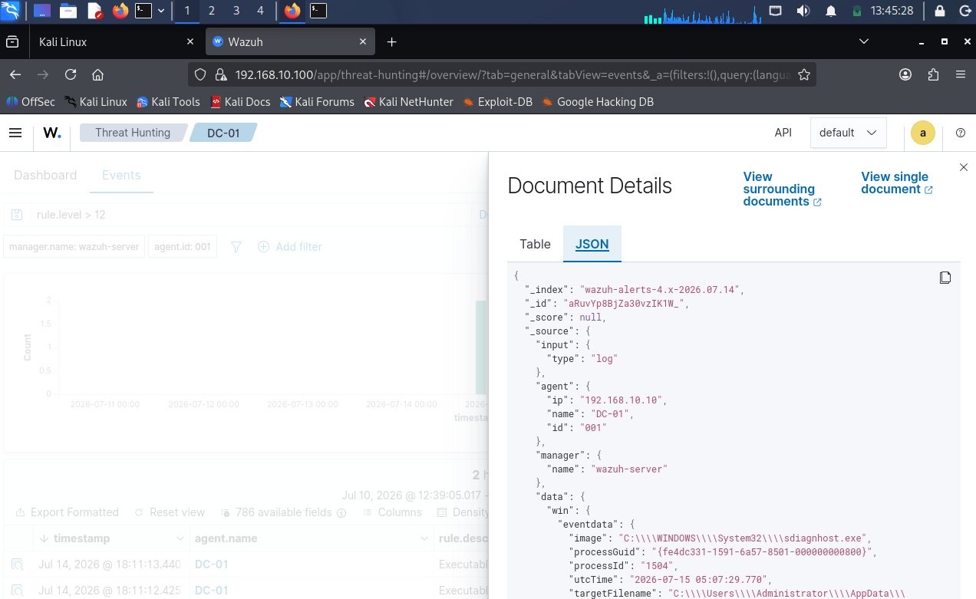
Task: Open the terminal launcher in panel
Action: coord(143,11)
